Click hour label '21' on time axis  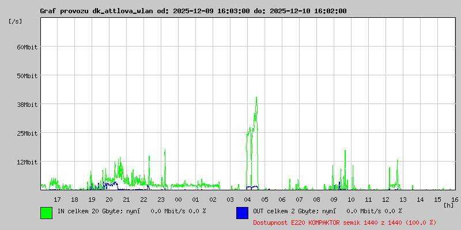pos(126,200)
